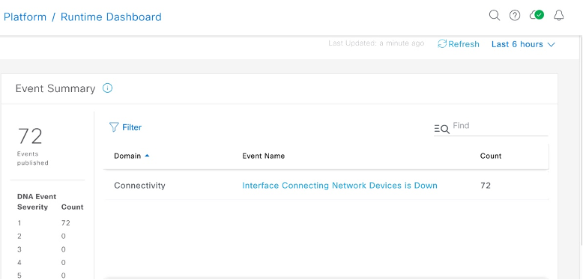Click the search list icon beside Find

[441, 129]
